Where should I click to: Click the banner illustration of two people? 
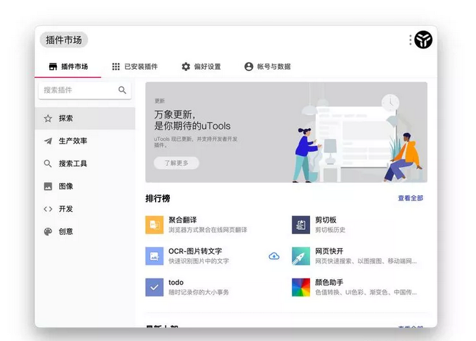(x=358, y=137)
